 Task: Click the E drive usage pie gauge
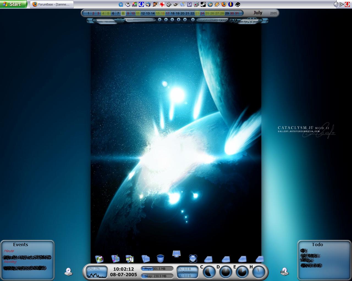tap(242, 272)
